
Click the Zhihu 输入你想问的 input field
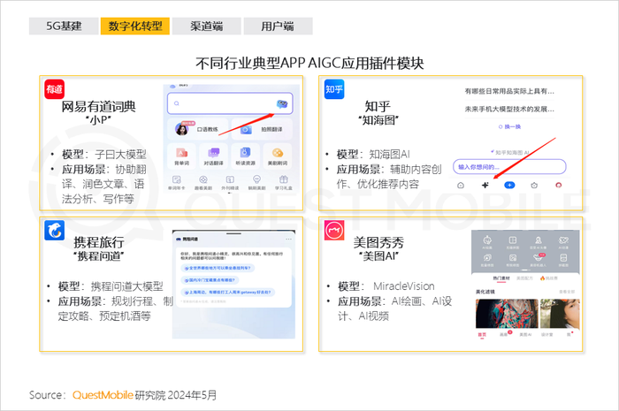509,167
